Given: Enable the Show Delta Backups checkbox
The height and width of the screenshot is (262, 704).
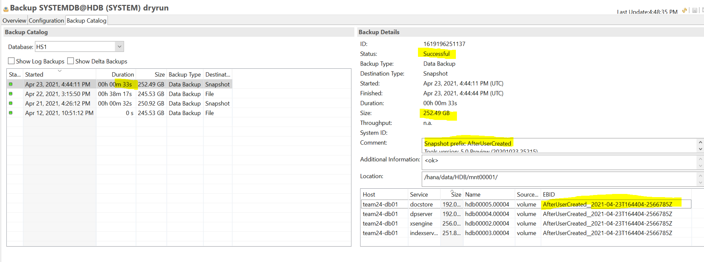Looking at the screenshot, I should pyautogui.click(x=71, y=61).
